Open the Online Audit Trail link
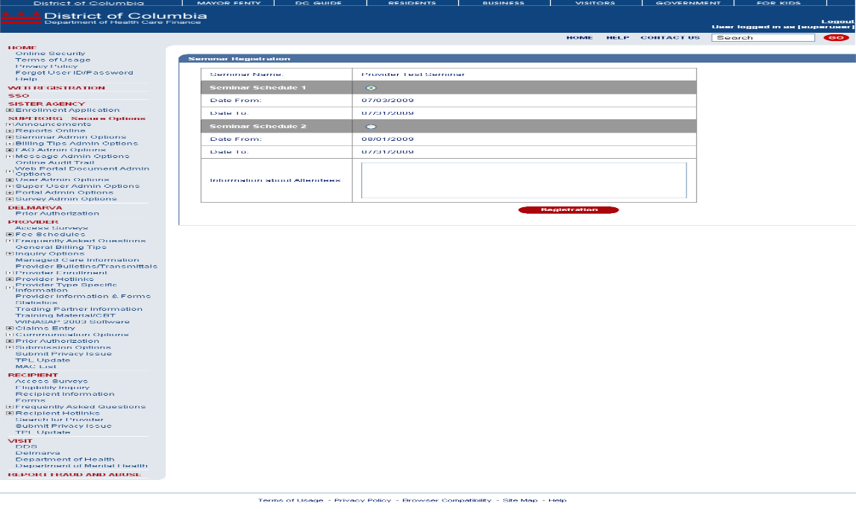The width and height of the screenshot is (856, 515). point(54,162)
